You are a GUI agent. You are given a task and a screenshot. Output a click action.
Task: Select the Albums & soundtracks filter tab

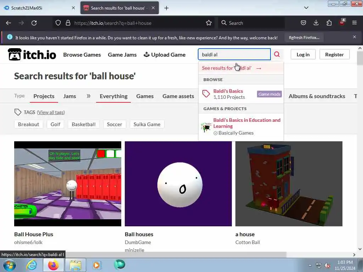[x=317, y=96]
